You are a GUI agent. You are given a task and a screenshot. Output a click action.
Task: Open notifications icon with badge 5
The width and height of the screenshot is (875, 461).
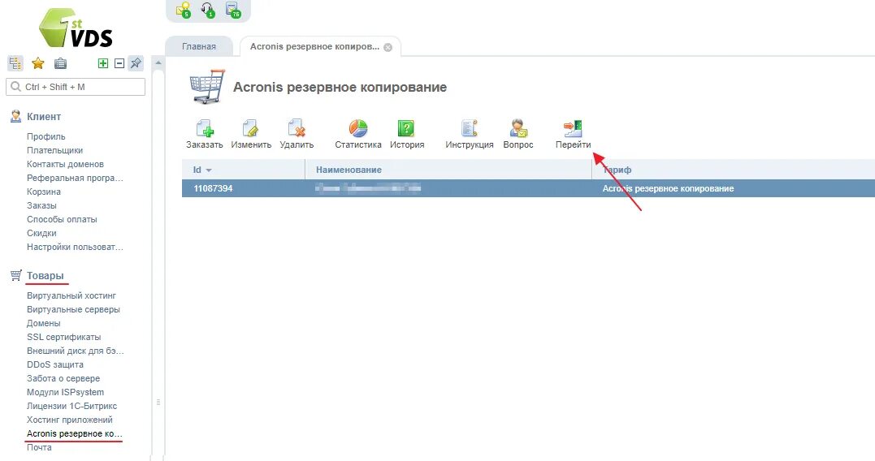183,10
